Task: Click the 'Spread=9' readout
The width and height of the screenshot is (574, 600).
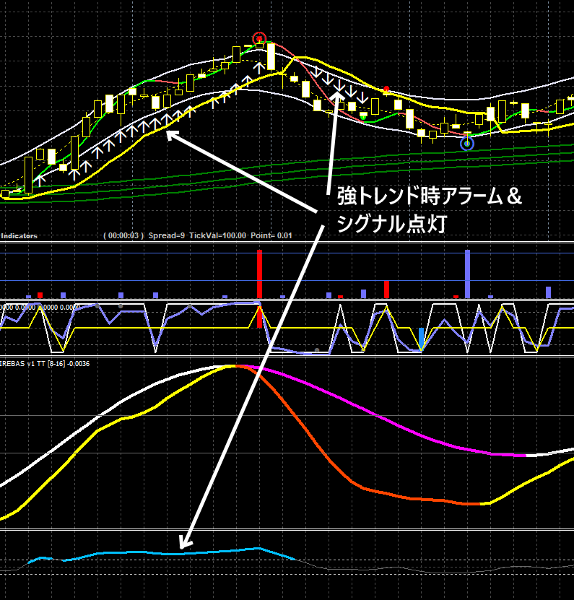Action: tap(167, 235)
